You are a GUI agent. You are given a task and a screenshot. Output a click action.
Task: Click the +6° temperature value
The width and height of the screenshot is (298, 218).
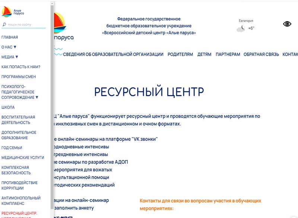pyautogui.click(x=251, y=28)
